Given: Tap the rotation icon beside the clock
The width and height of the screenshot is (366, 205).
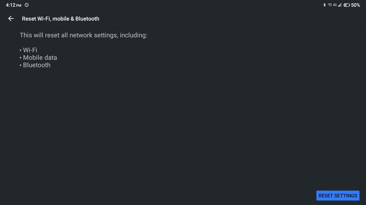Looking at the screenshot, I should [x=27, y=5].
